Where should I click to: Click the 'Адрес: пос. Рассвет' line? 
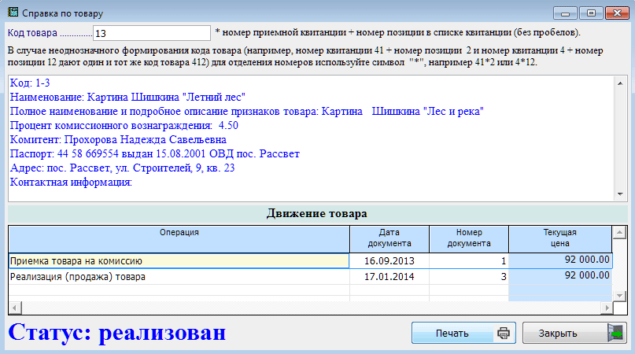pyautogui.click(x=122, y=168)
